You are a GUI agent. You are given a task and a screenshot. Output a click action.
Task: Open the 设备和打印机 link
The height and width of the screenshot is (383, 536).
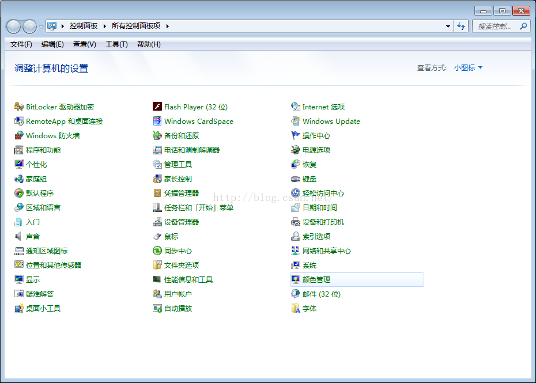[x=323, y=222]
